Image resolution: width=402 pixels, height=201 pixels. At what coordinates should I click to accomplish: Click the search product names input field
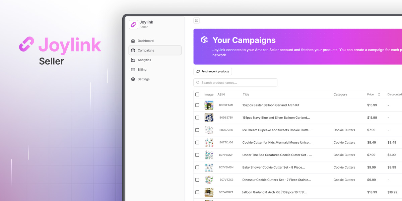(x=234, y=82)
